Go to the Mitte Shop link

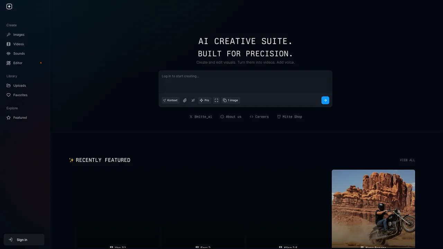pos(290,117)
